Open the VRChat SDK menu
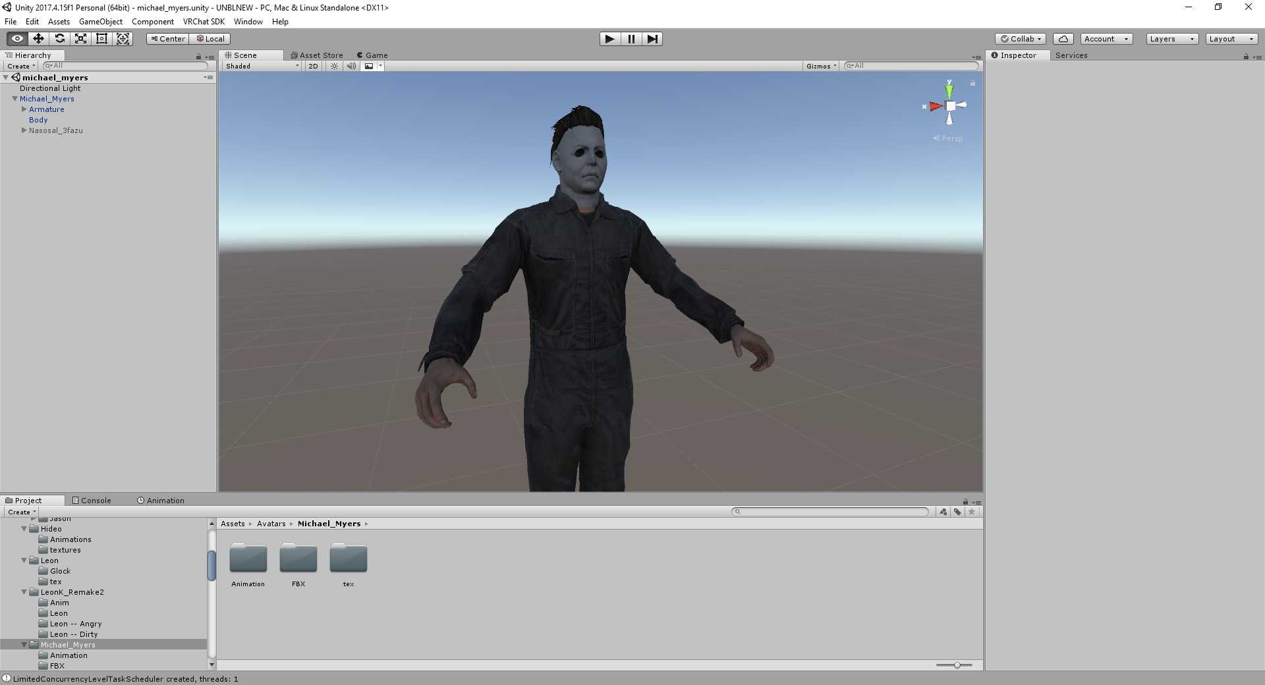Image resolution: width=1265 pixels, height=685 pixels. [204, 22]
